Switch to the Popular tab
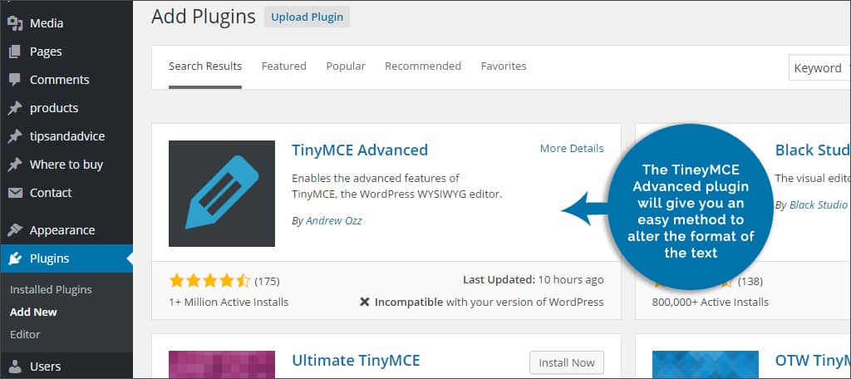Viewport: 851px width, 379px height. pyautogui.click(x=346, y=66)
